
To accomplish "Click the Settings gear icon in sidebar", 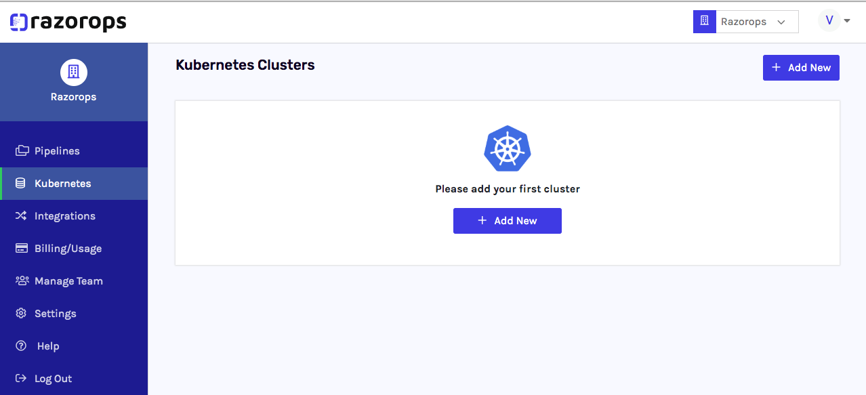I will point(22,313).
